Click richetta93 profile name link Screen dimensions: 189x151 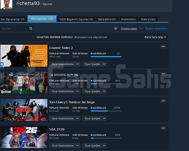(x=28, y=3)
